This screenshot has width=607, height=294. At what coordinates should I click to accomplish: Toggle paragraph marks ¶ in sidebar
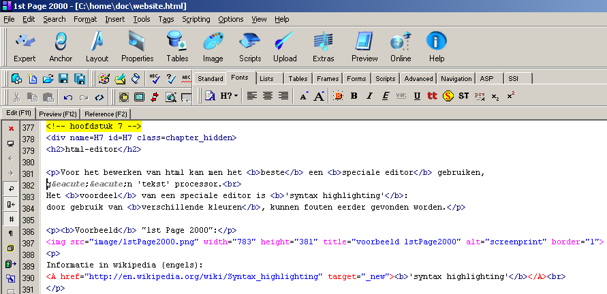(x=11, y=233)
